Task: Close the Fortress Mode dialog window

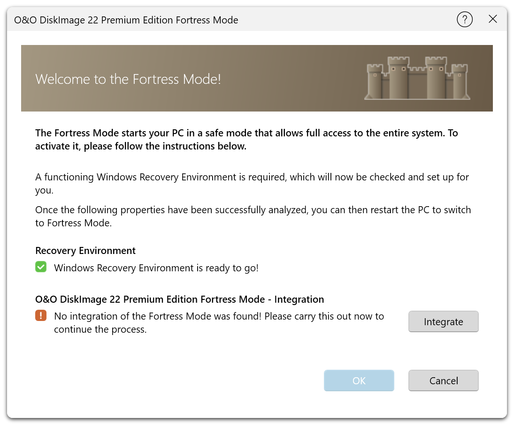Action: pos(492,19)
